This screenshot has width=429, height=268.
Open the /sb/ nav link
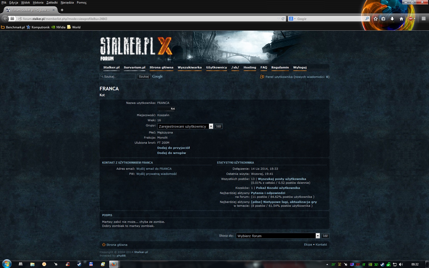click(x=235, y=67)
